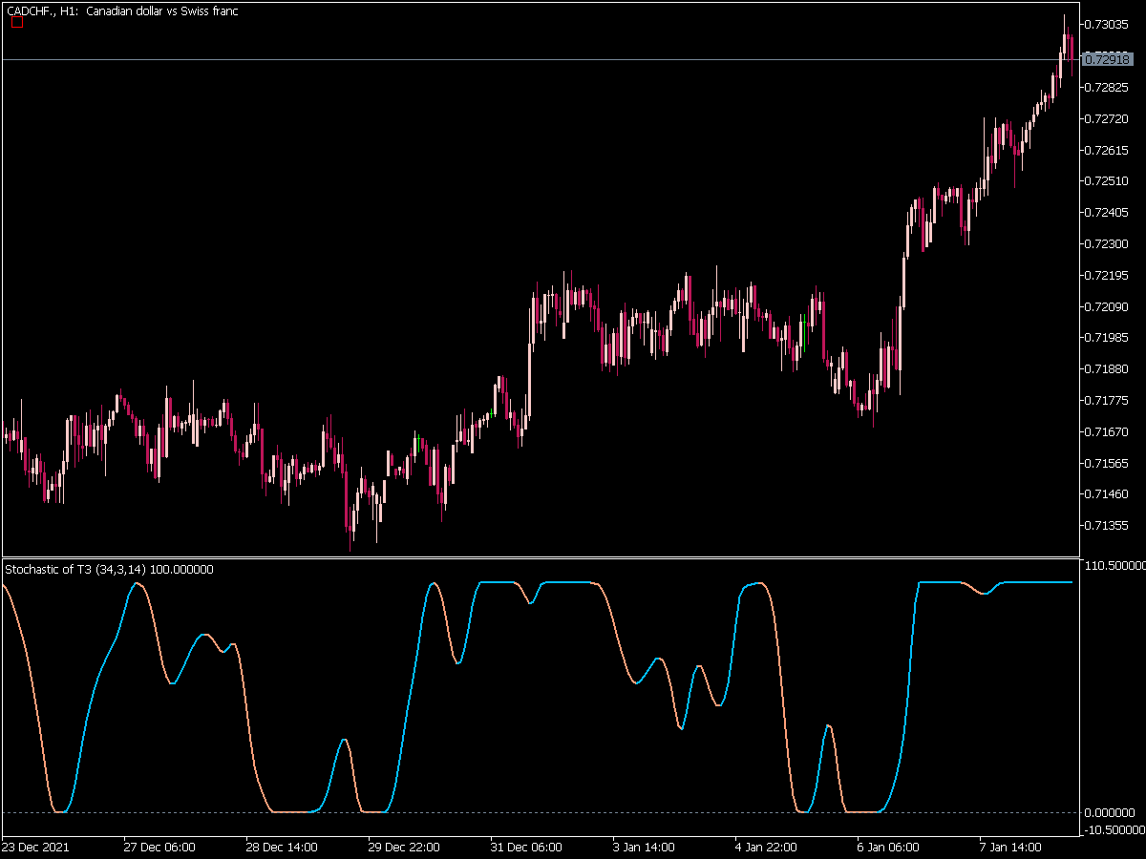Viewport: 1146px width, 859px height.
Task: Click the 0.71775 price scale label
Action: tap(1108, 400)
